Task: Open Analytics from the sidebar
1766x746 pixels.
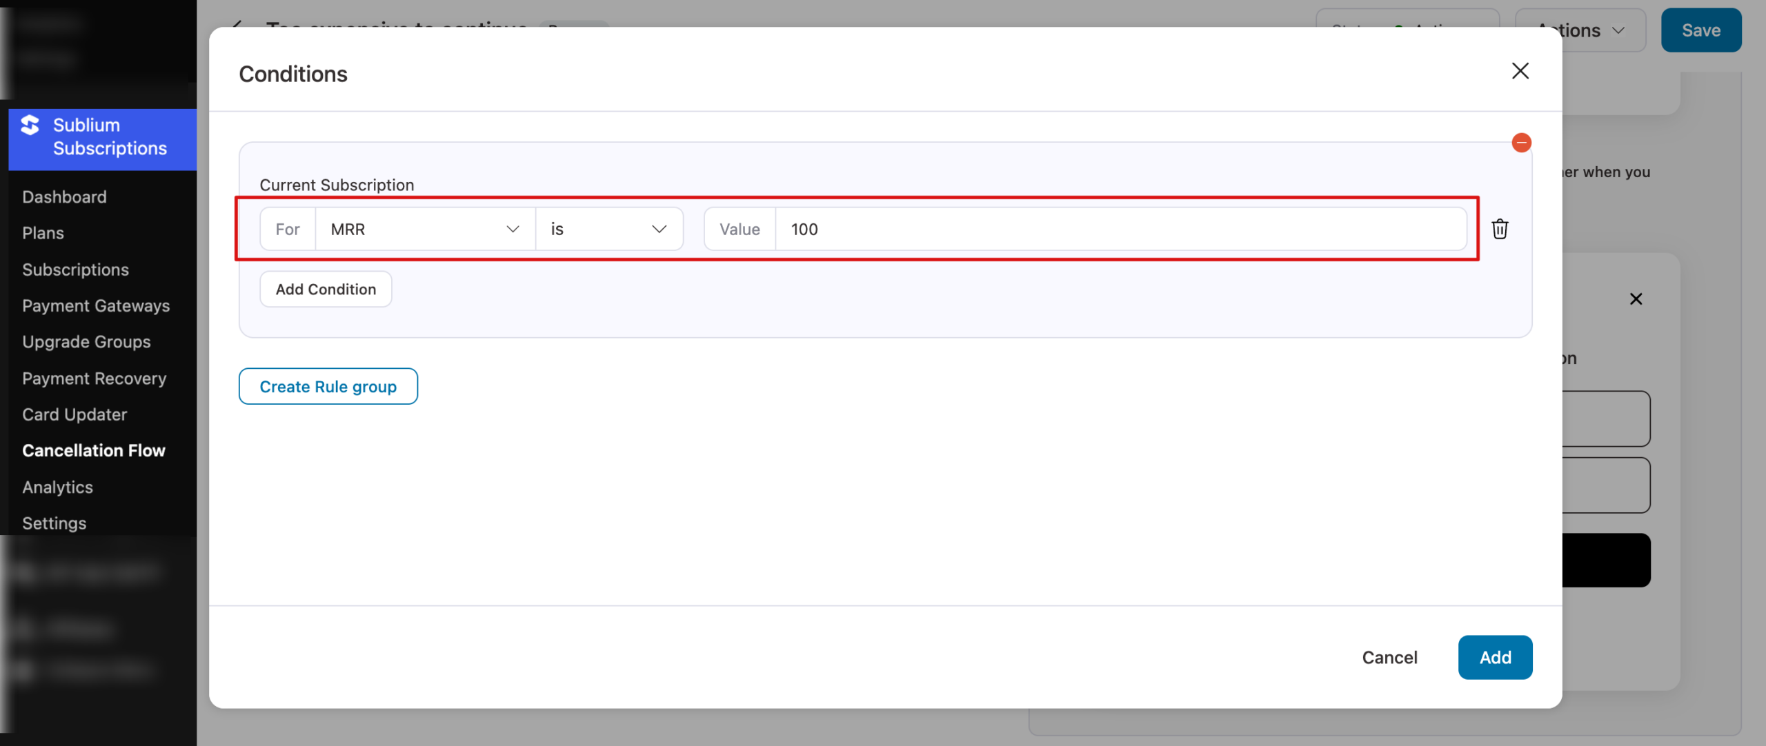Action: (57, 487)
